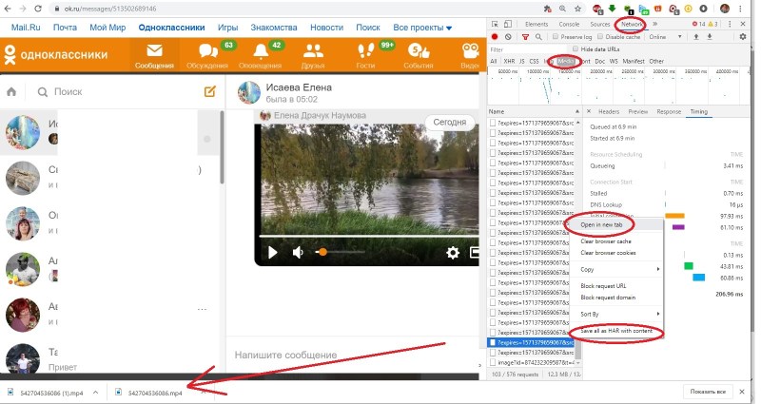Enable the Preserve log checkbox
The height and width of the screenshot is (404, 761).
click(555, 36)
